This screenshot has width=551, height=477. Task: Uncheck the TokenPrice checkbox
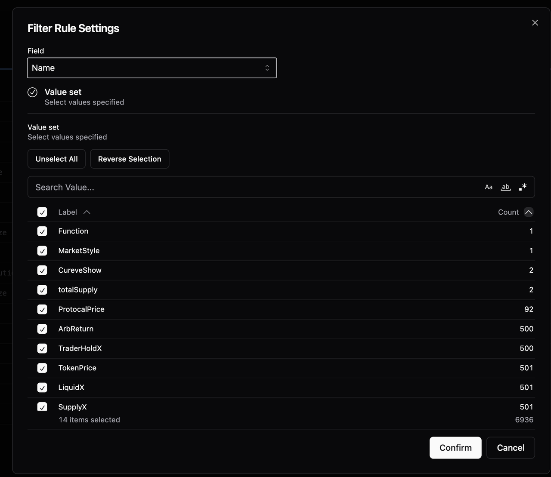coord(42,368)
